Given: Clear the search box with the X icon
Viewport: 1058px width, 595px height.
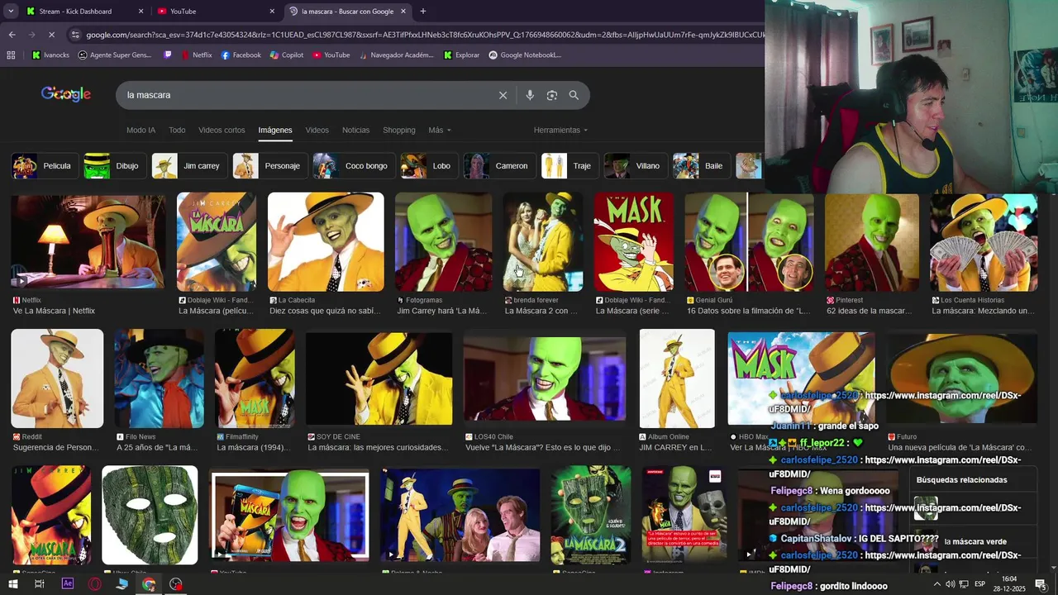Looking at the screenshot, I should 503,95.
